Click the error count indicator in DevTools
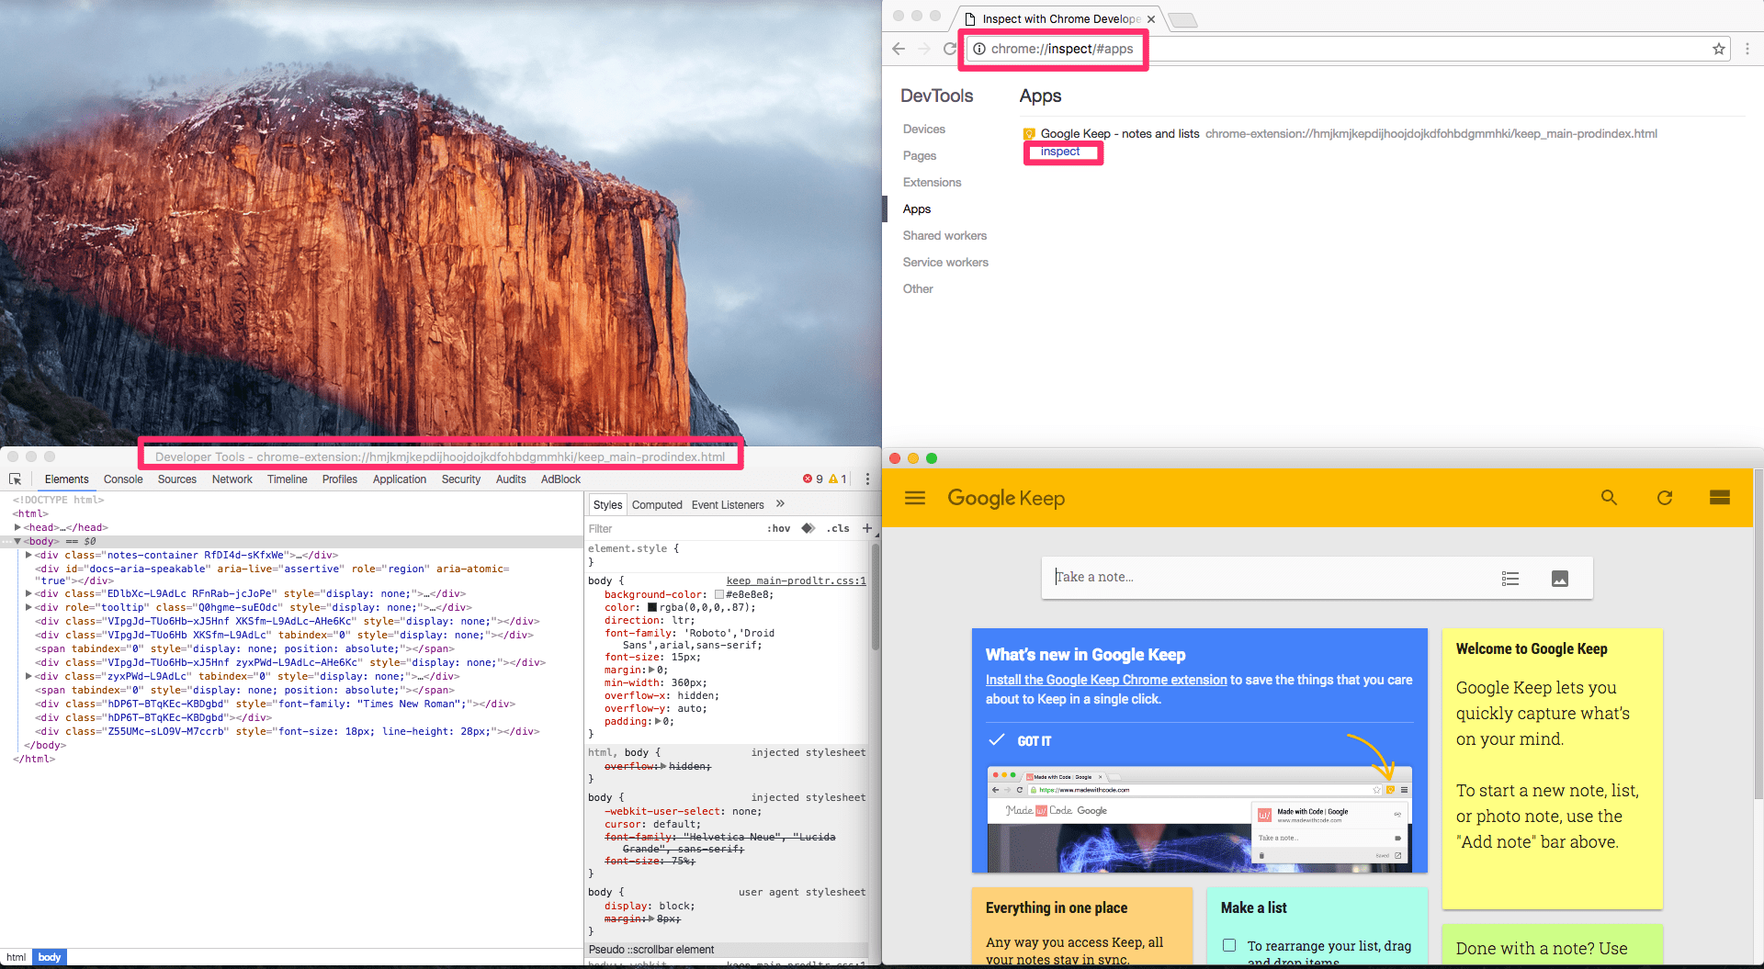The height and width of the screenshot is (969, 1764). (812, 479)
